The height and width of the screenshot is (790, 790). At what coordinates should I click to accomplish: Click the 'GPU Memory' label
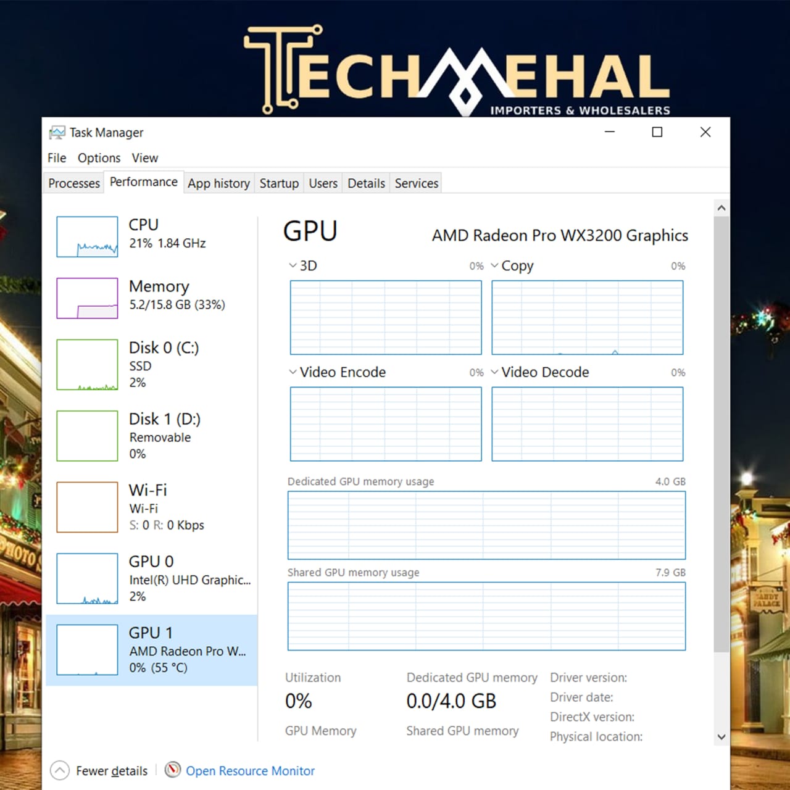tap(321, 731)
